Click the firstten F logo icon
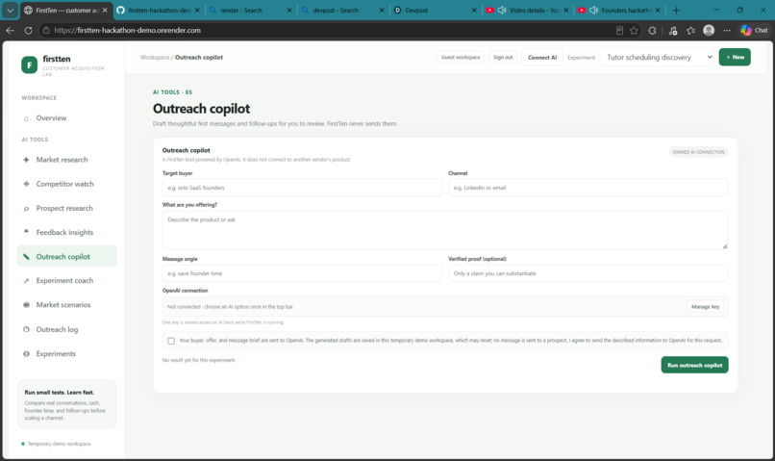This screenshot has width=775, height=461. (x=29, y=64)
